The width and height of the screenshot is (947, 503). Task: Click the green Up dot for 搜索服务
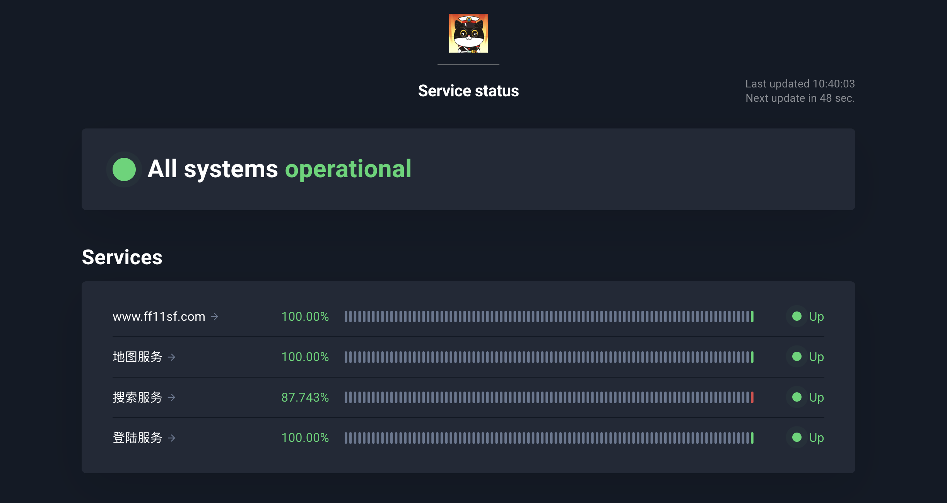coord(797,397)
